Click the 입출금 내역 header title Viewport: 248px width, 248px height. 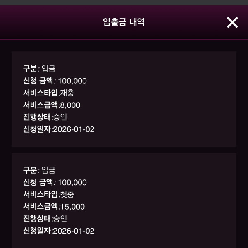(124, 22)
